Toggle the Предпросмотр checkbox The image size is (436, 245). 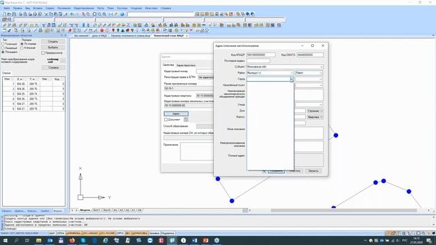click(x=43, y=53)
